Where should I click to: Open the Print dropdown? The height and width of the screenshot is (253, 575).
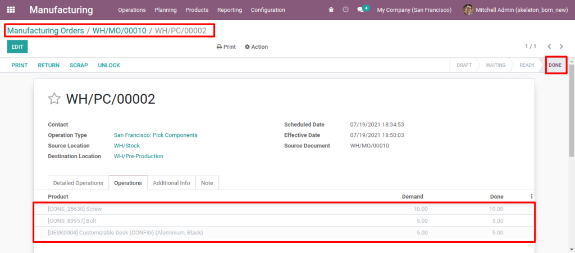226,47
